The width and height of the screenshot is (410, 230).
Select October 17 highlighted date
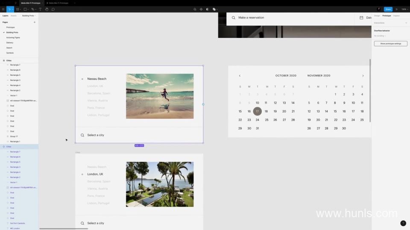pyautogui.click(x=257, y=111)
